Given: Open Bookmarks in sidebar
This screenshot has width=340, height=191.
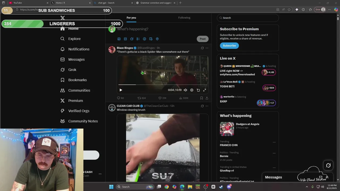Looking at the screenshot, I should point(74,80).
